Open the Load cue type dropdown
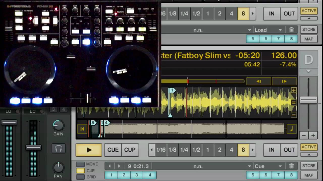Viewport: 323px width, 181px height. pos(268,30)
